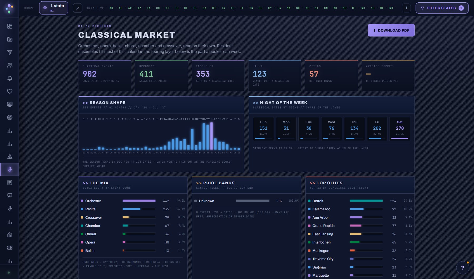The width and height of the screenshot is (474, 279).
Task: Click the green status dot in the sidebar
Action: [9, 272]
